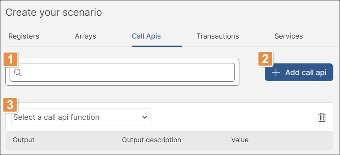
Task: Go to the Transactions tab
Action: tap(218, 36)
